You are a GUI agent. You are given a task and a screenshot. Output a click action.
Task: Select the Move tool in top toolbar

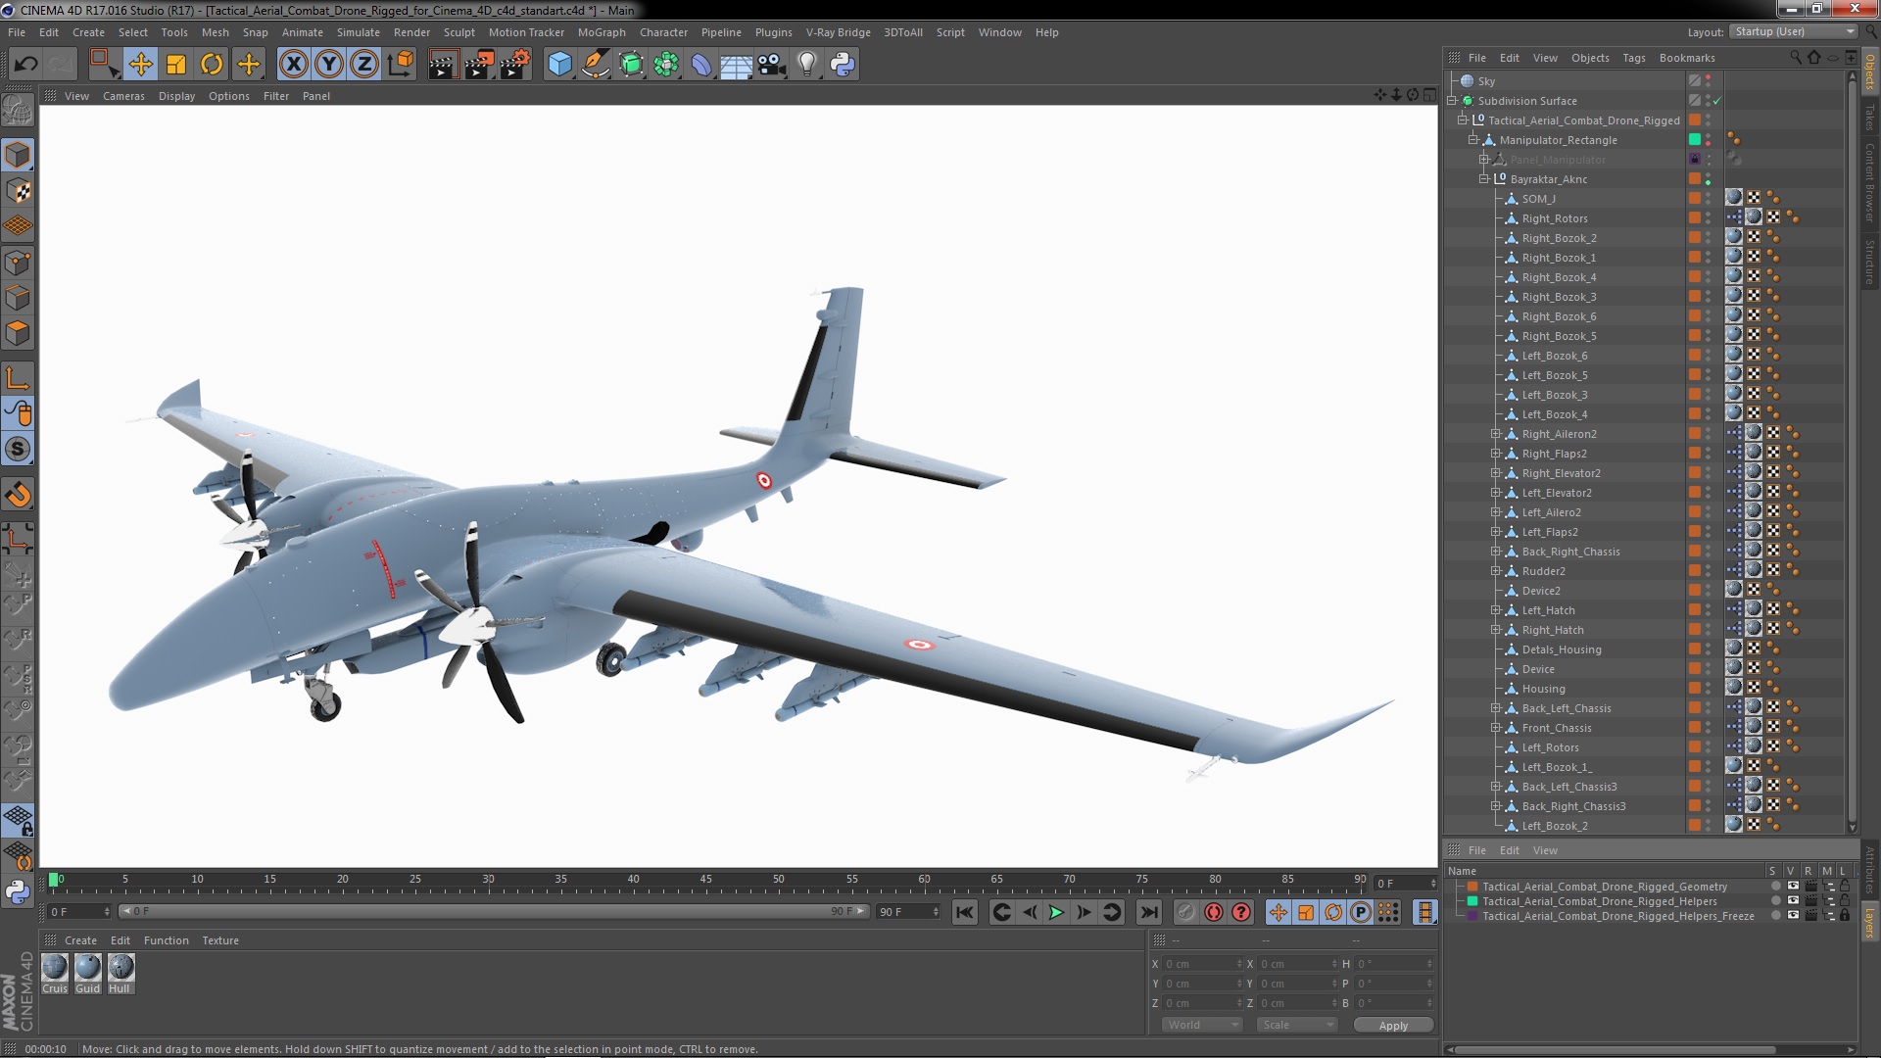coord(141,65)
